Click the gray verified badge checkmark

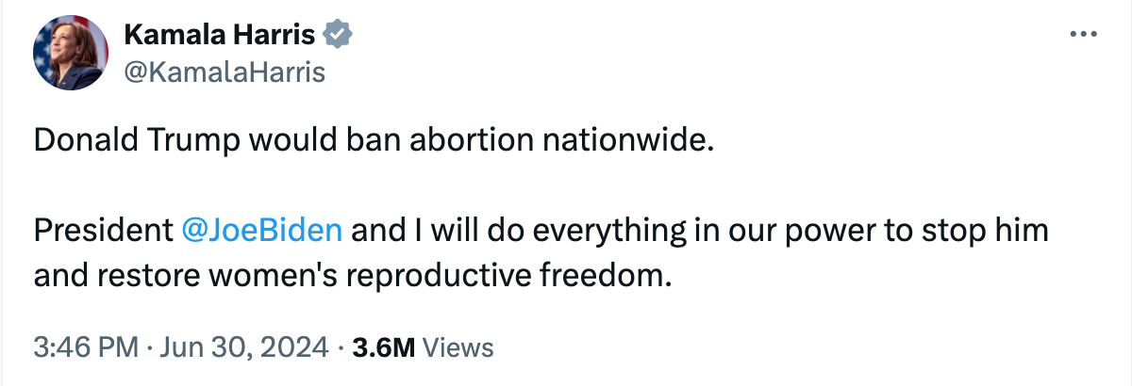click(x=339, y=35)
